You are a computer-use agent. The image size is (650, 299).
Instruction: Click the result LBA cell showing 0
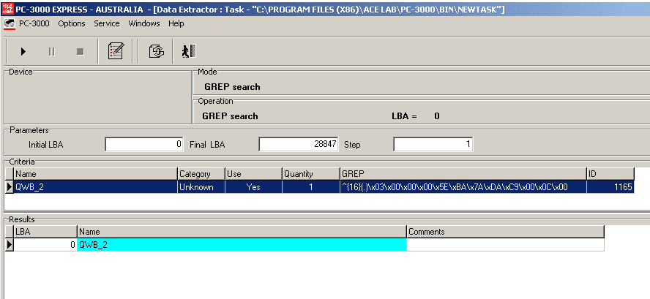45,244
